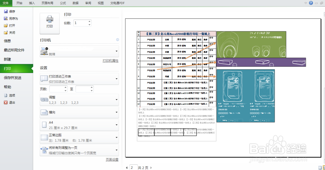This screenshot has width=325, height=170.
Task: Decrease the end page (至) stepper
Action: [92, 91]
